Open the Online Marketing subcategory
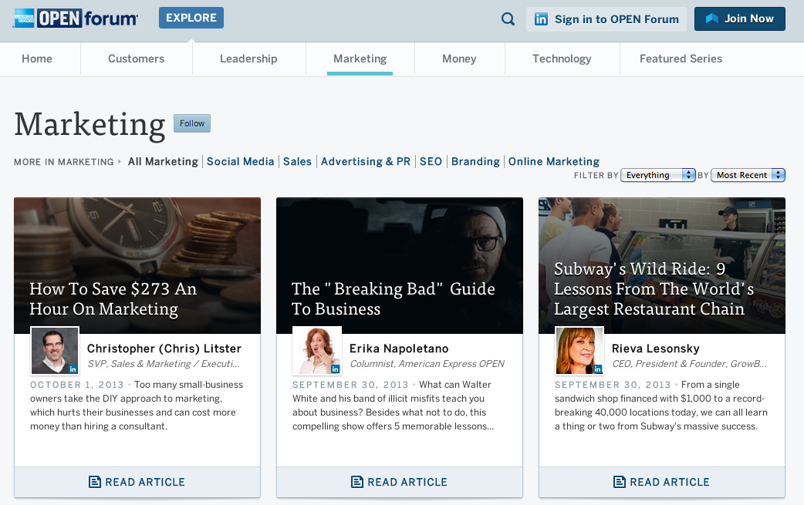This screenshot has height=505, width=804. [x=554, y=161]
